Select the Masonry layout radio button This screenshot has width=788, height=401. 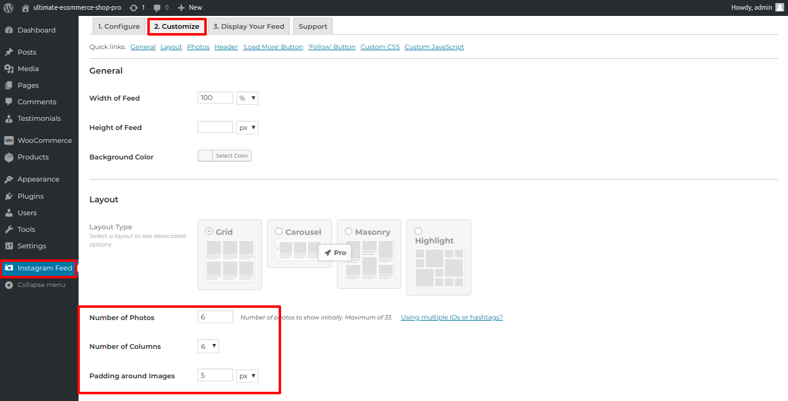(x=349, y=231)
